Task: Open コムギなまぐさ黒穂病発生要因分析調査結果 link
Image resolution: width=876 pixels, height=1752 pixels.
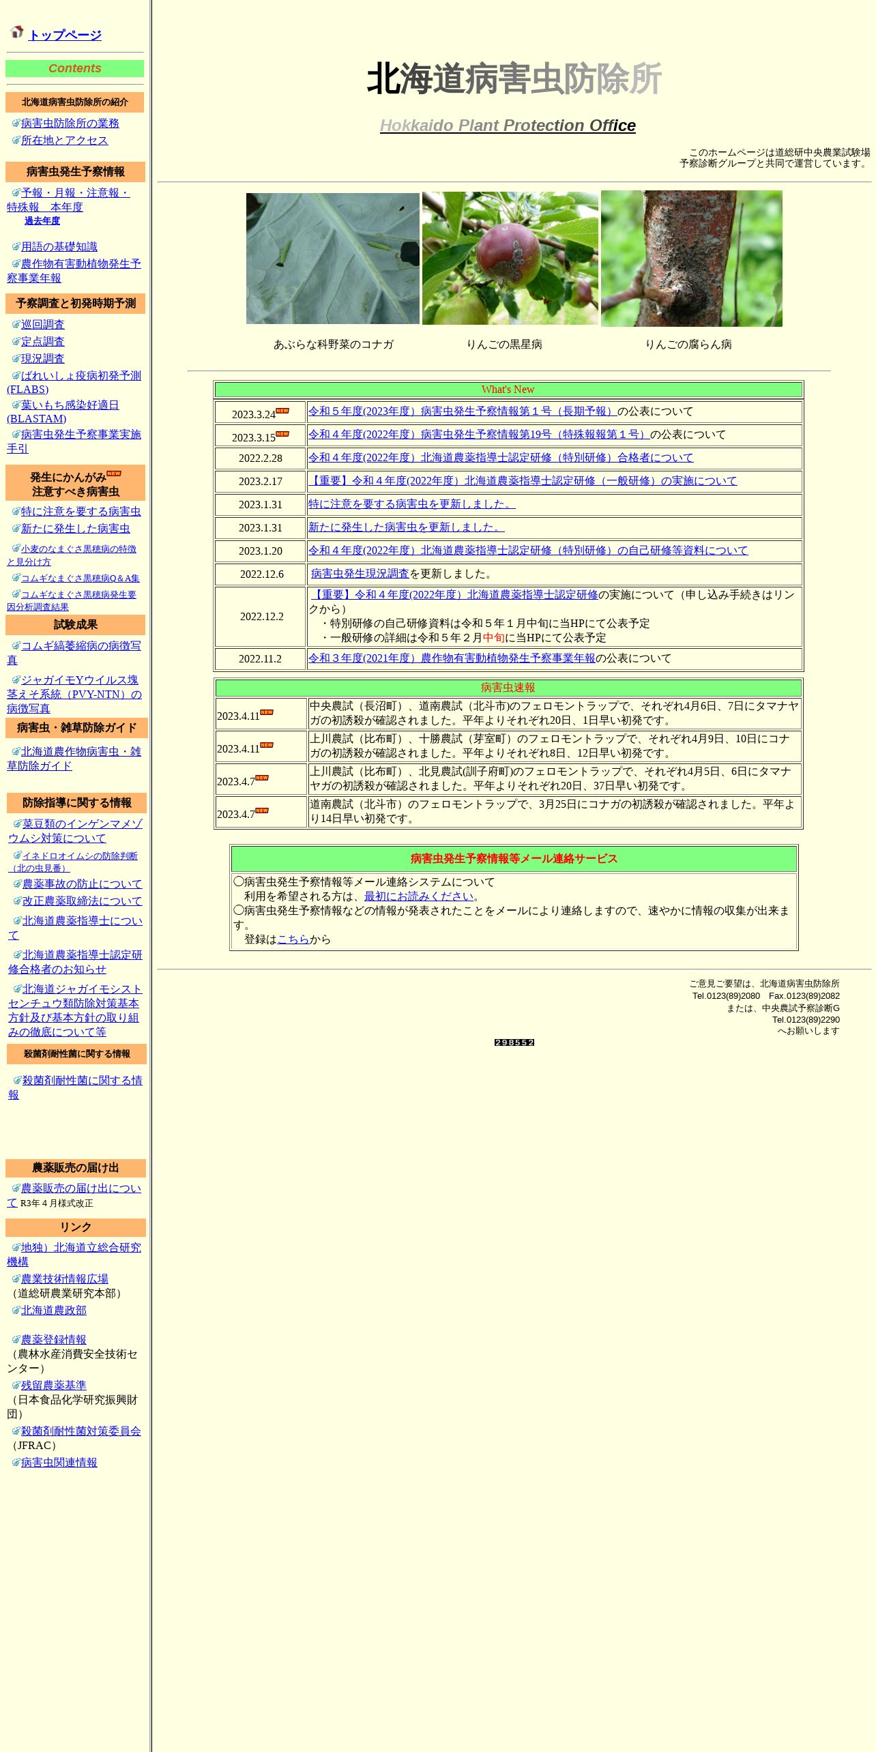Action: pos(72,600)
